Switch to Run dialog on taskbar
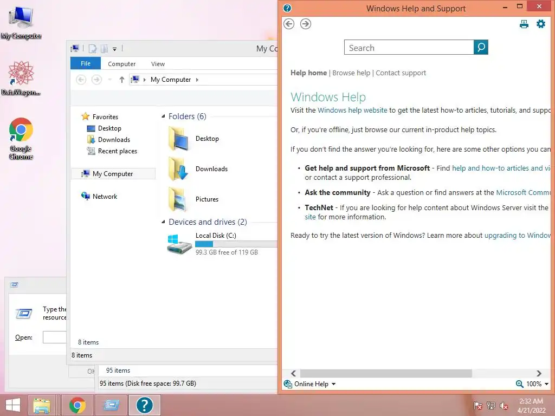555x416 pixels. click(111, 405)
